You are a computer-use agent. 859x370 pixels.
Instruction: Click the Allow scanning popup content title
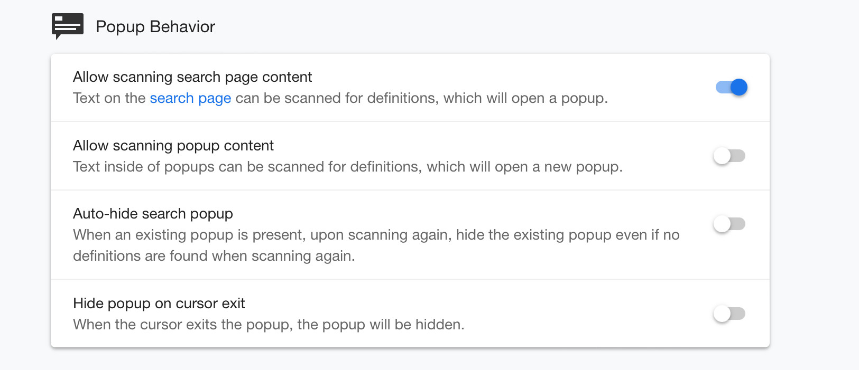coord(173,146)
